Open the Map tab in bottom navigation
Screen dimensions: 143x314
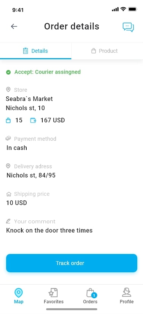[x=19, y=296]
